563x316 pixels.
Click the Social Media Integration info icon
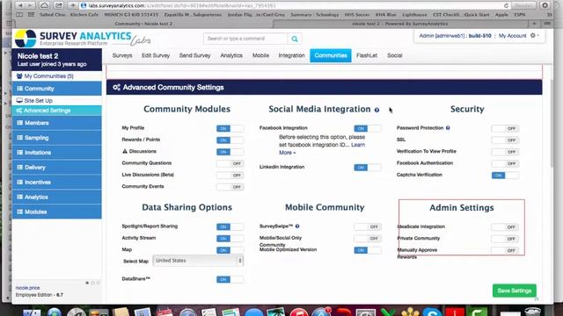pyautogui.click(x=377, y=110)
